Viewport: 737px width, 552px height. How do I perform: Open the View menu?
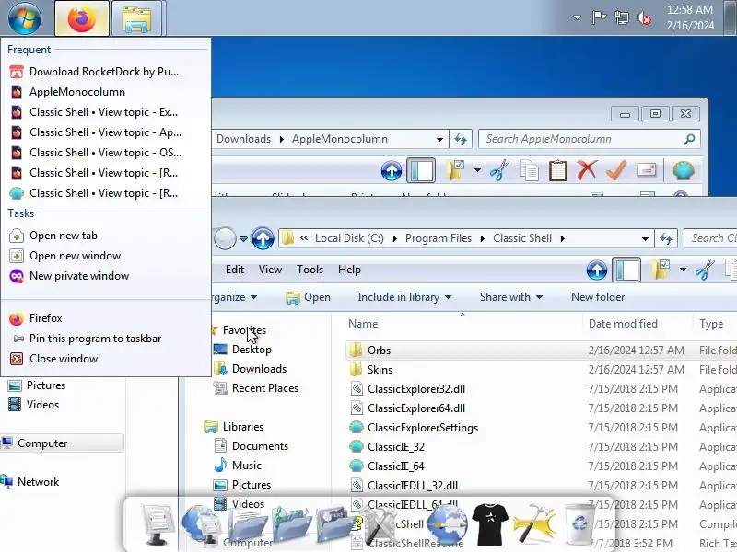(x=270, y=270)
